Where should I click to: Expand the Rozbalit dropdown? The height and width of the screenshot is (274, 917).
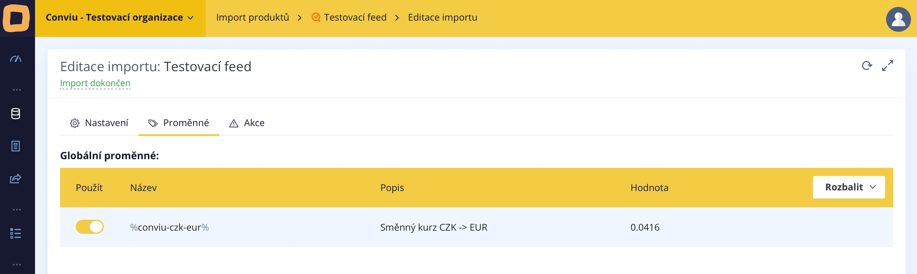coord(849,187)
